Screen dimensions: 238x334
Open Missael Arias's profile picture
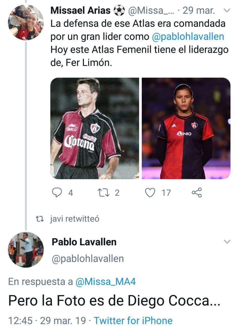pos(26,22)
